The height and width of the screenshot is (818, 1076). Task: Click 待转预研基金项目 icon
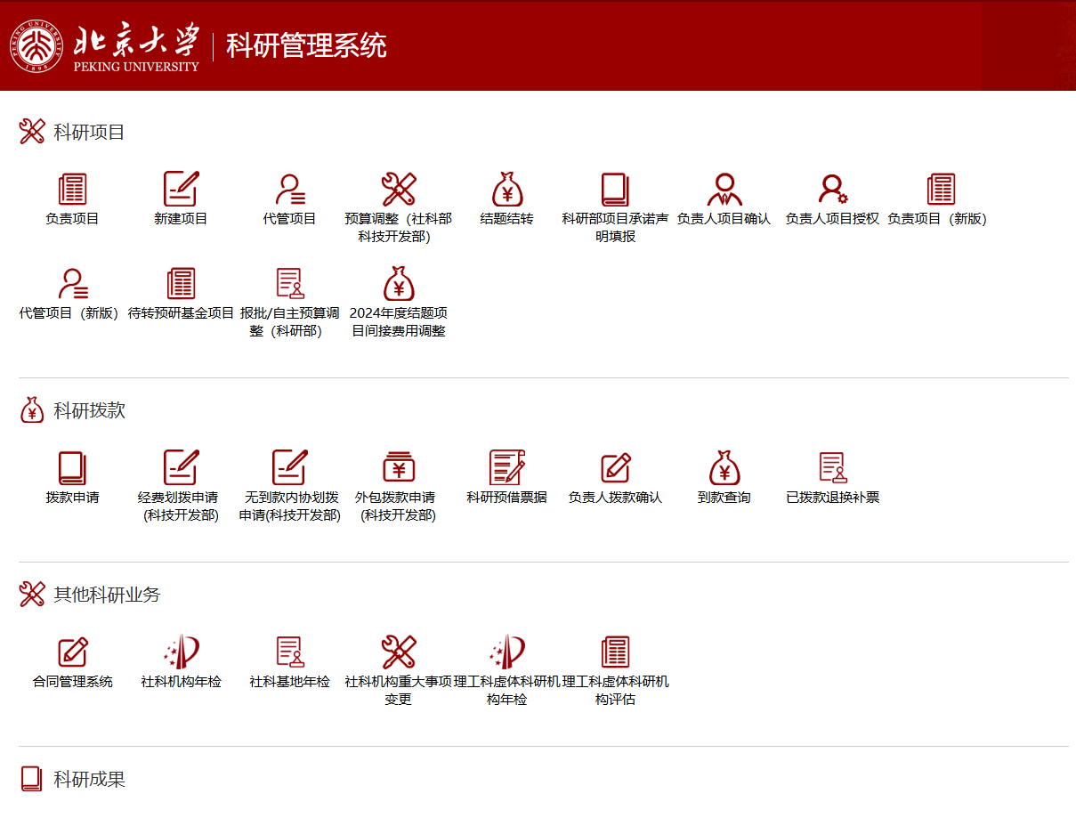coord(181,284)
